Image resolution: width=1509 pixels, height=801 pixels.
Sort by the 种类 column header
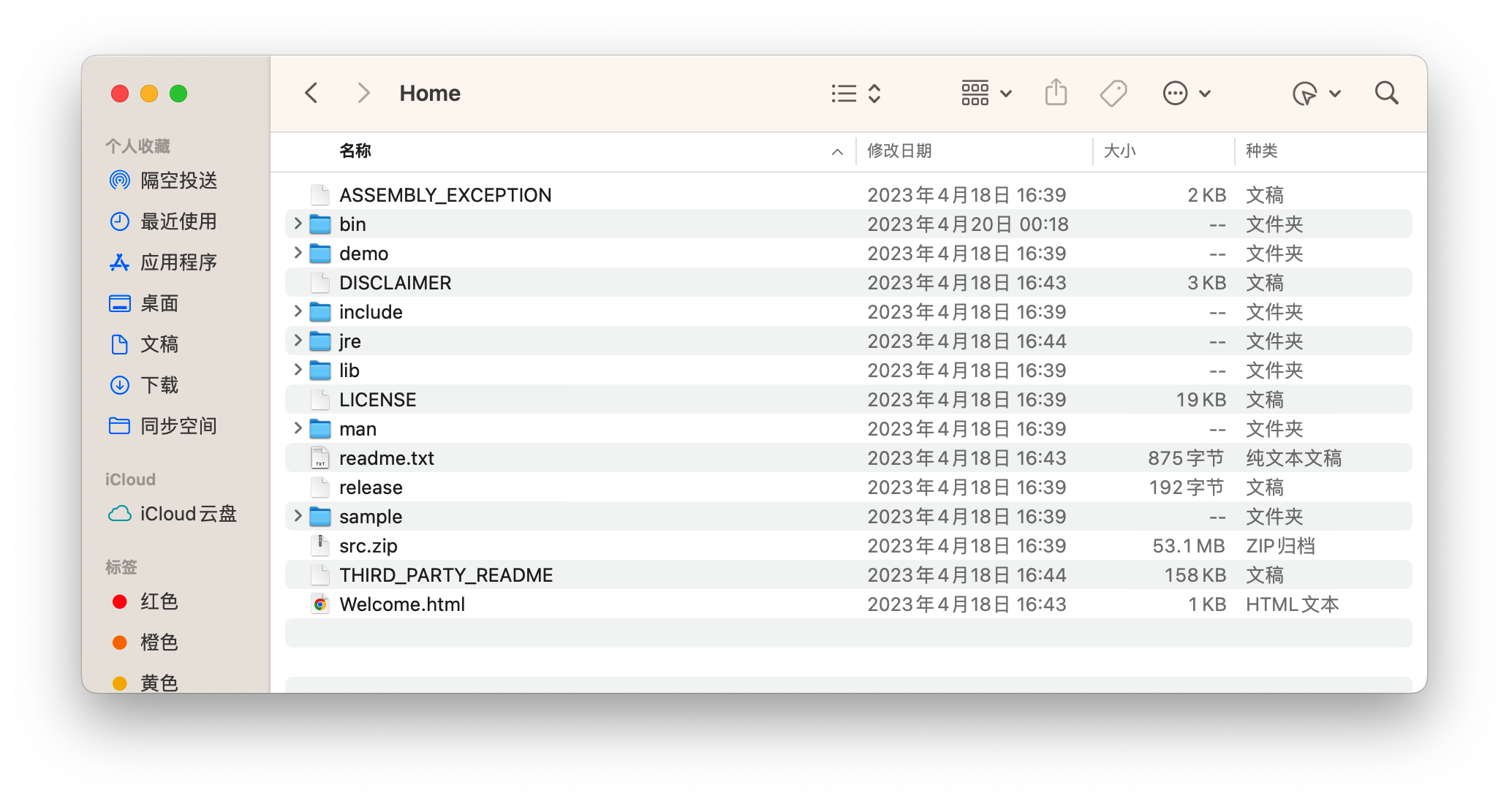coord(1262,151)
